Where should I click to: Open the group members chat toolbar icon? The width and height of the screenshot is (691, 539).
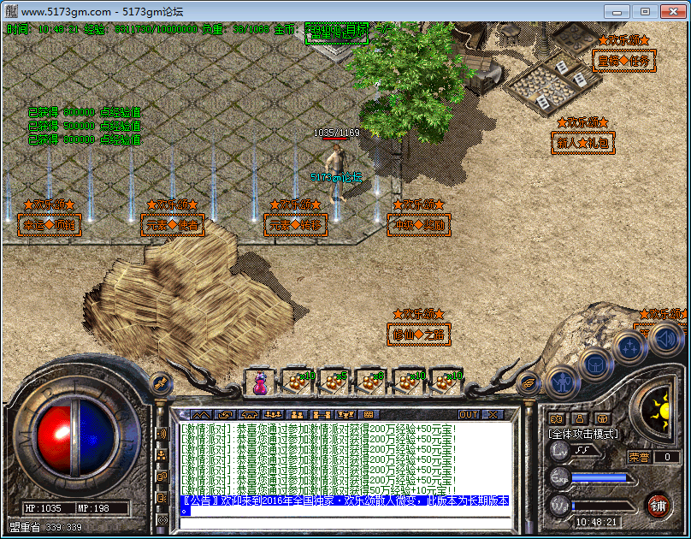tap(273, 415)
